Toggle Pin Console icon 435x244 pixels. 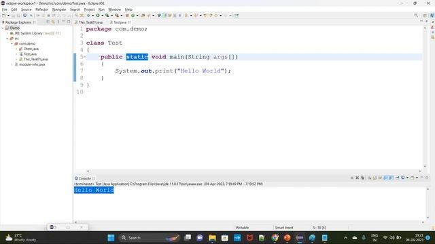click(x=397, y=178)
